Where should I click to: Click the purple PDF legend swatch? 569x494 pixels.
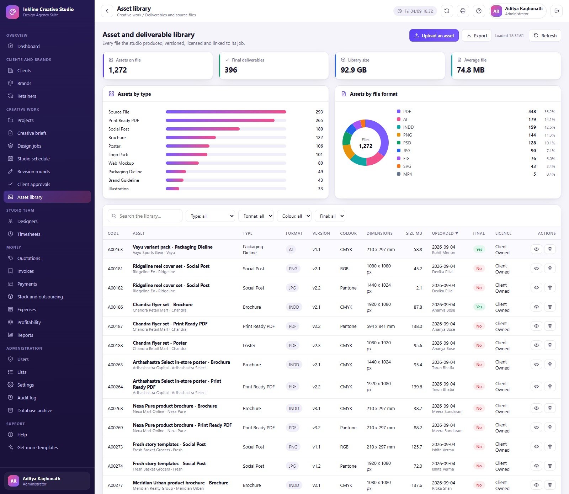tap(399, 111)
